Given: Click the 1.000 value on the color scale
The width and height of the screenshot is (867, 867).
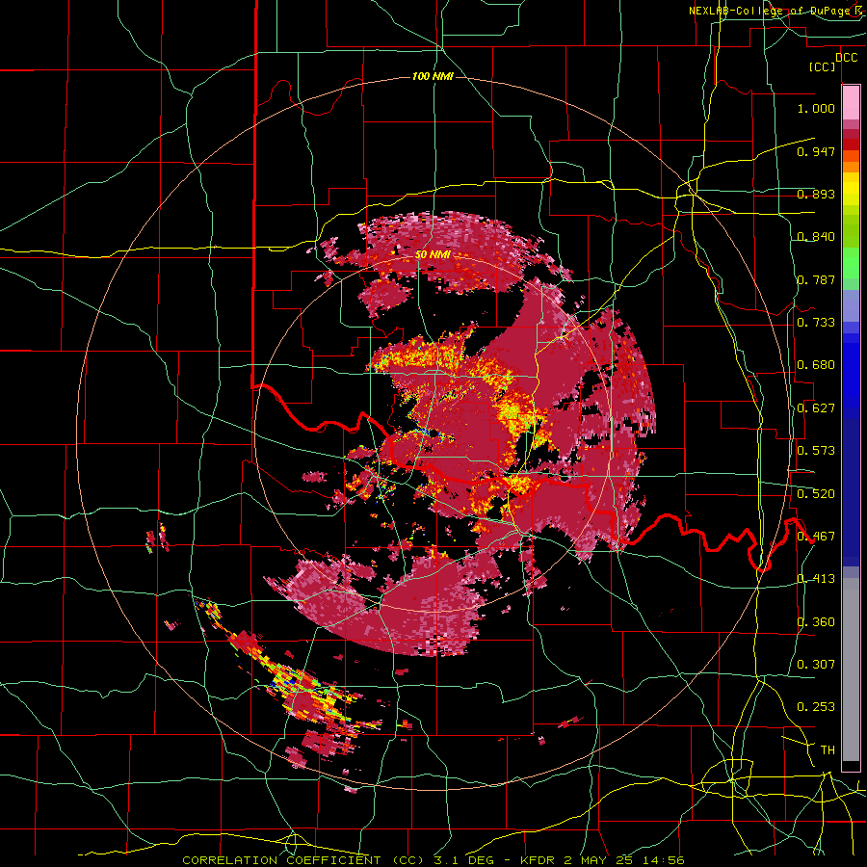Looking at the screenshot, I should click(816, 108).
